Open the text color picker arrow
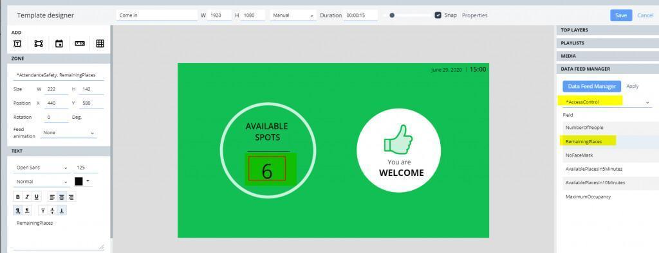The height and width of the screenshot is (253, 659). pyautogui.click(x=88, y=181)
